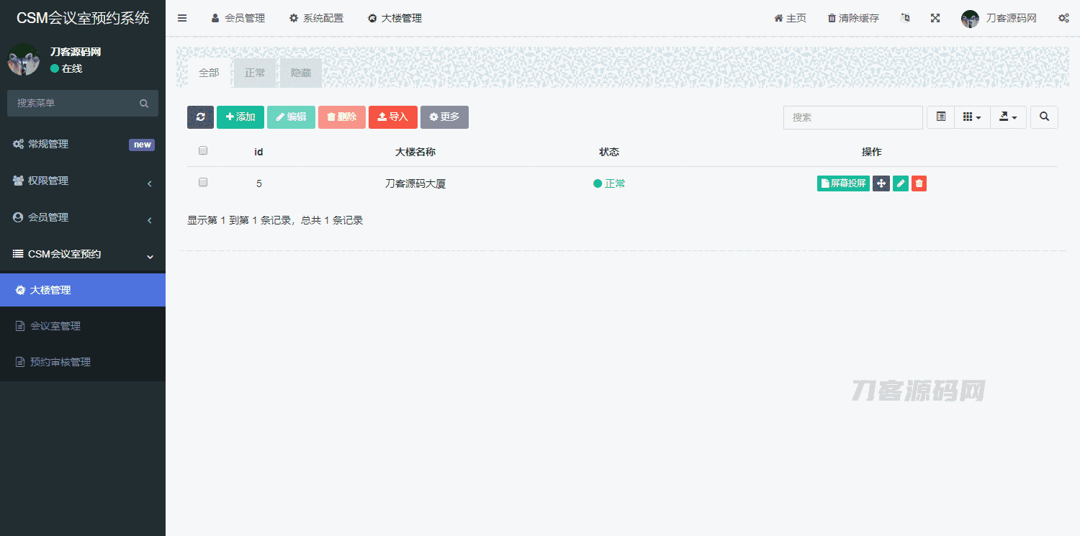Open 常规管理 in the sidebar
1080x536 pixels.
83,144
